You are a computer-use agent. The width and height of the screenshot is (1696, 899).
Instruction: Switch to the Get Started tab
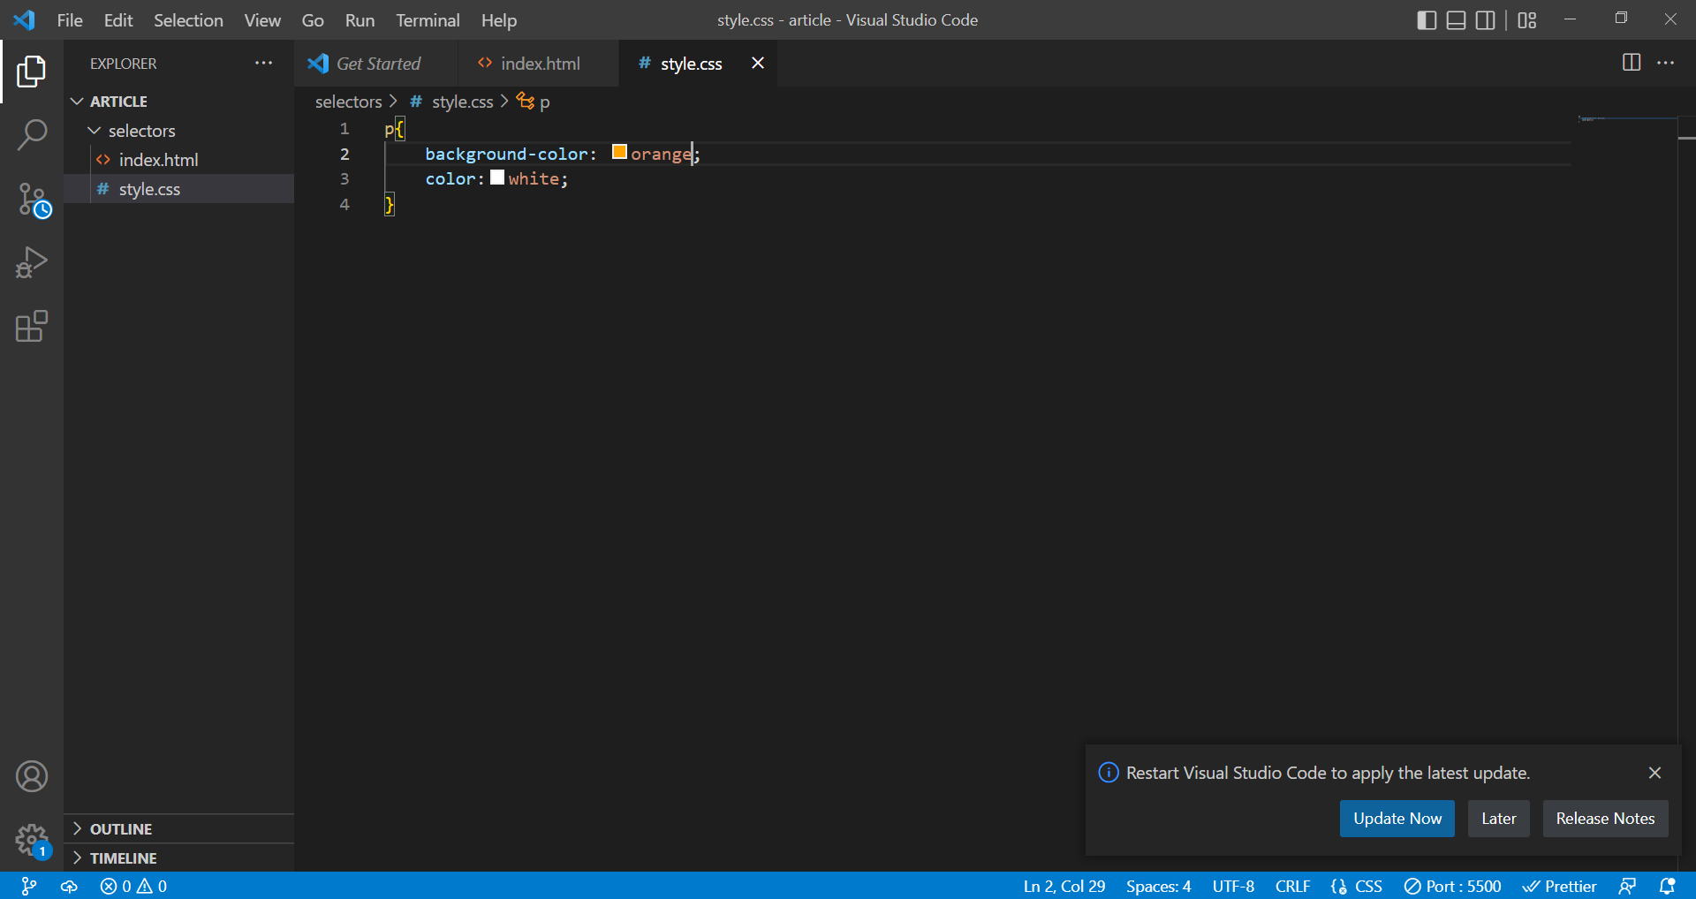tap(377, 64)
